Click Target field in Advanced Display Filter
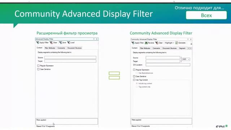231x130 pixels. [x=70, y=61]
